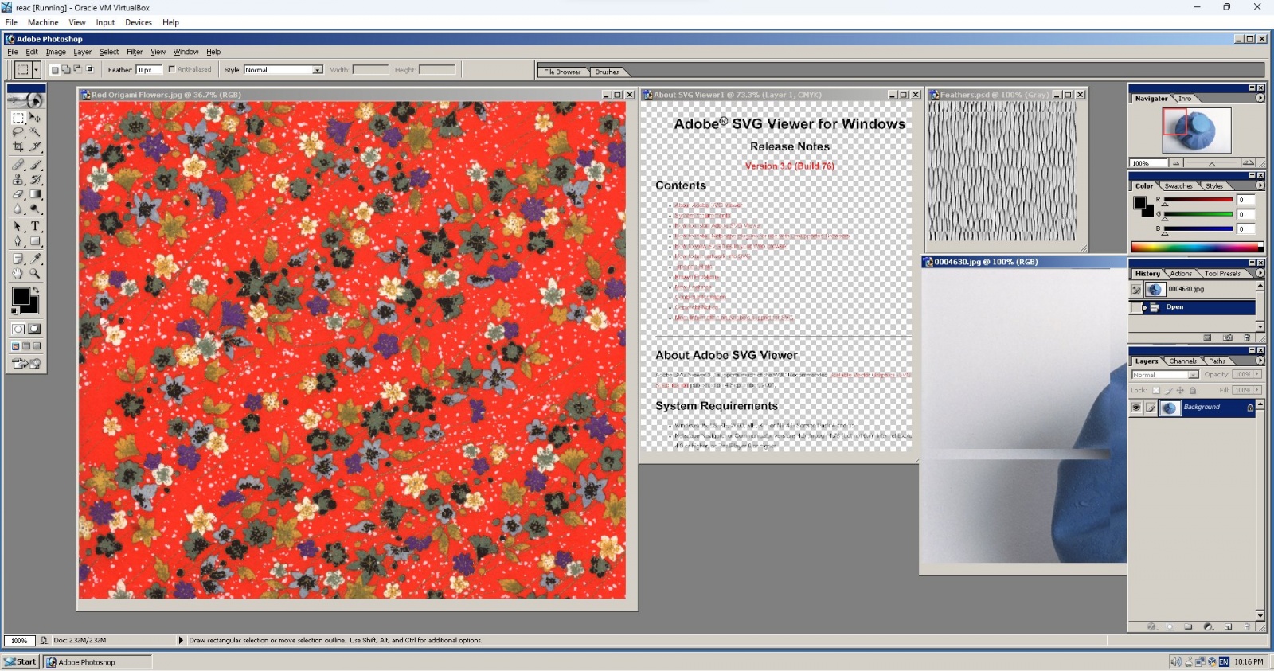Select the Pen tool
The height and width of the screenshot is (671, 1274).
point(18,240)
